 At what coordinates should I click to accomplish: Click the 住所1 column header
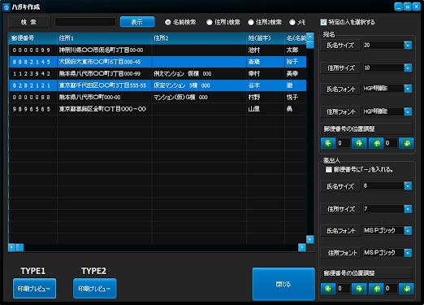pyautogui.click(x=105, y=38)
